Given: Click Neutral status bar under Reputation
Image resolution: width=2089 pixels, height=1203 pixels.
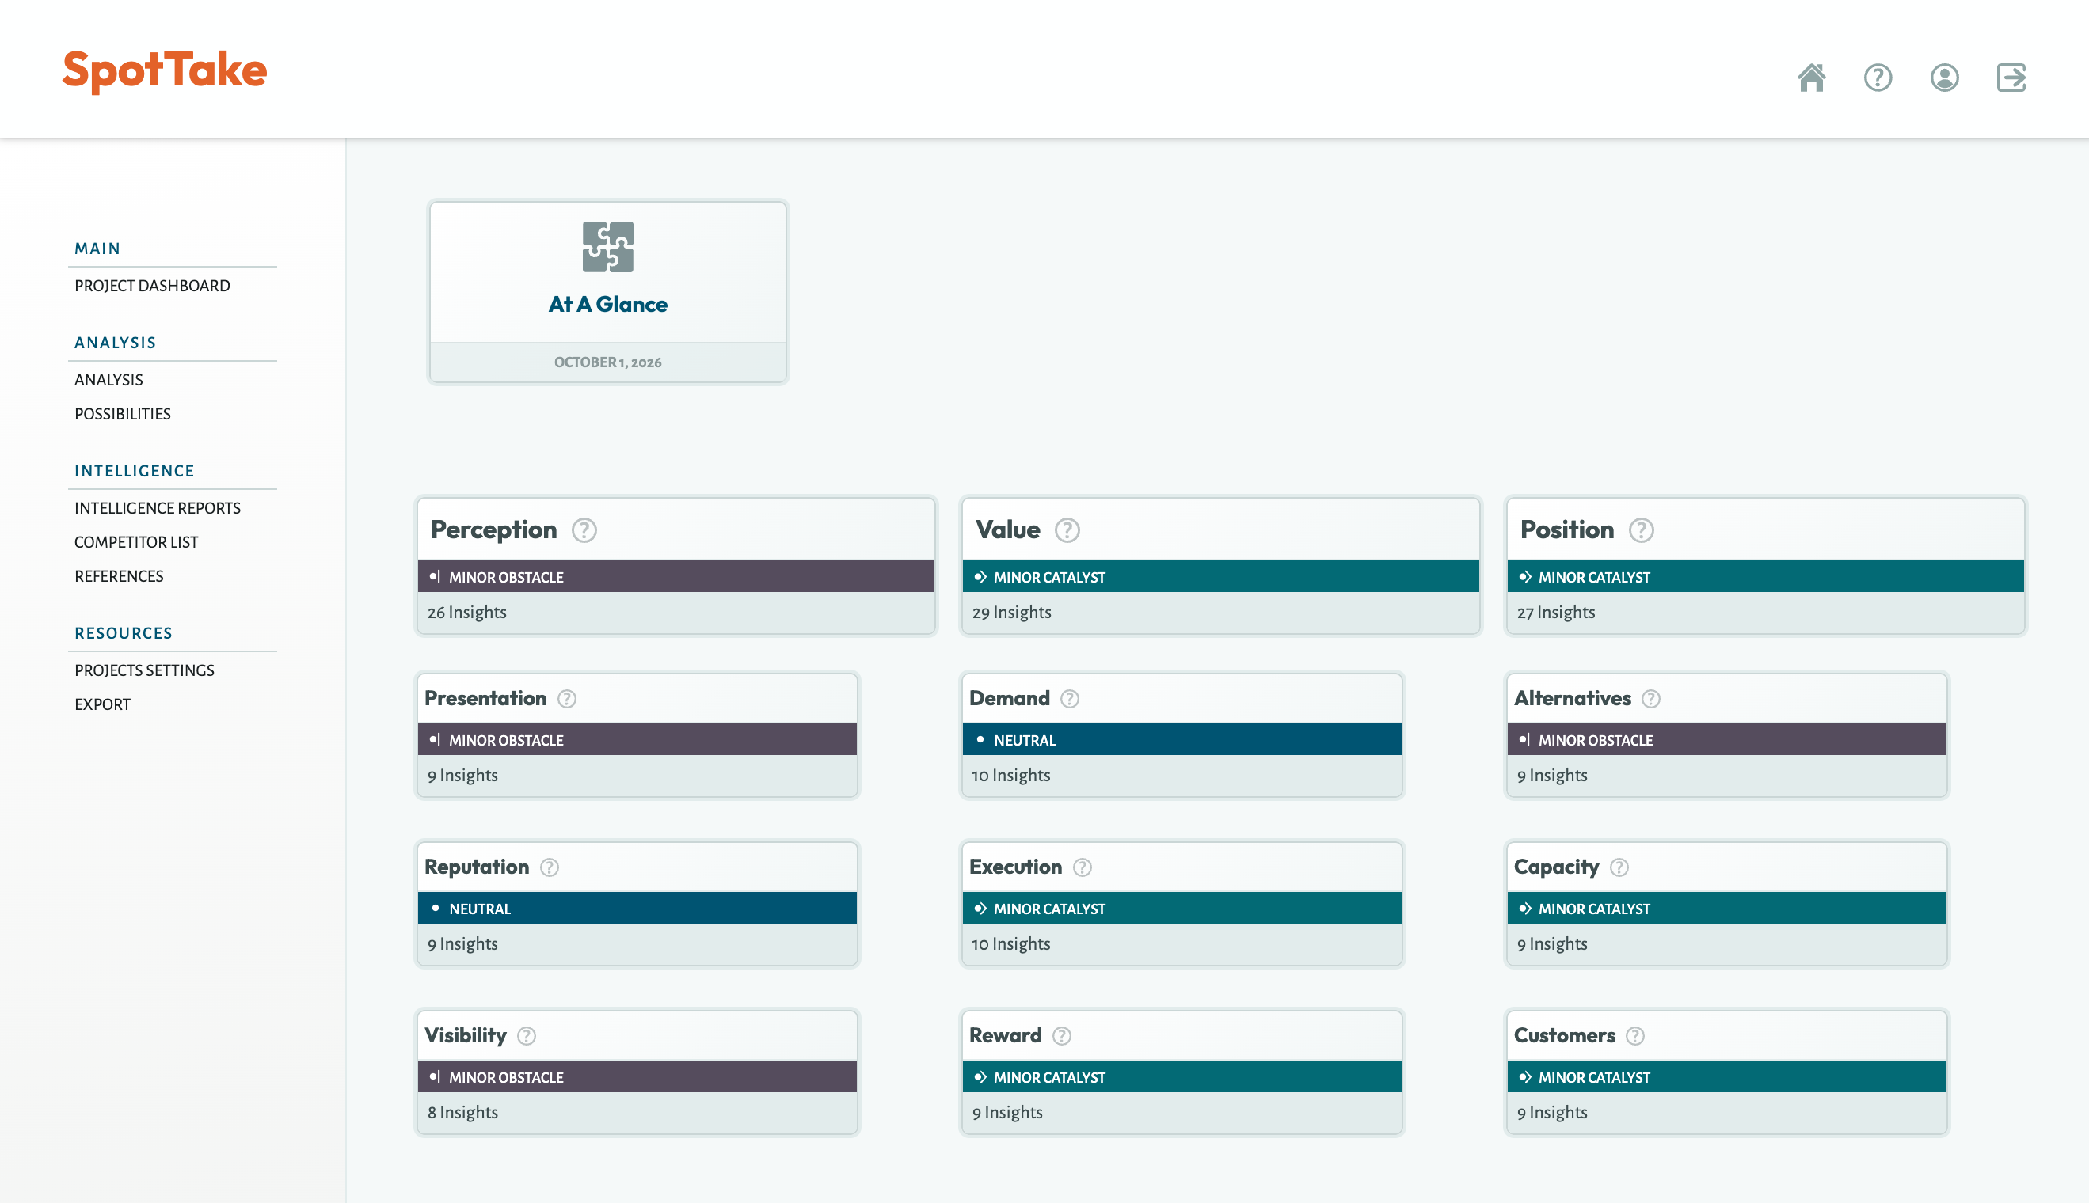Looking at the screenshot, I should pos(637,908).
